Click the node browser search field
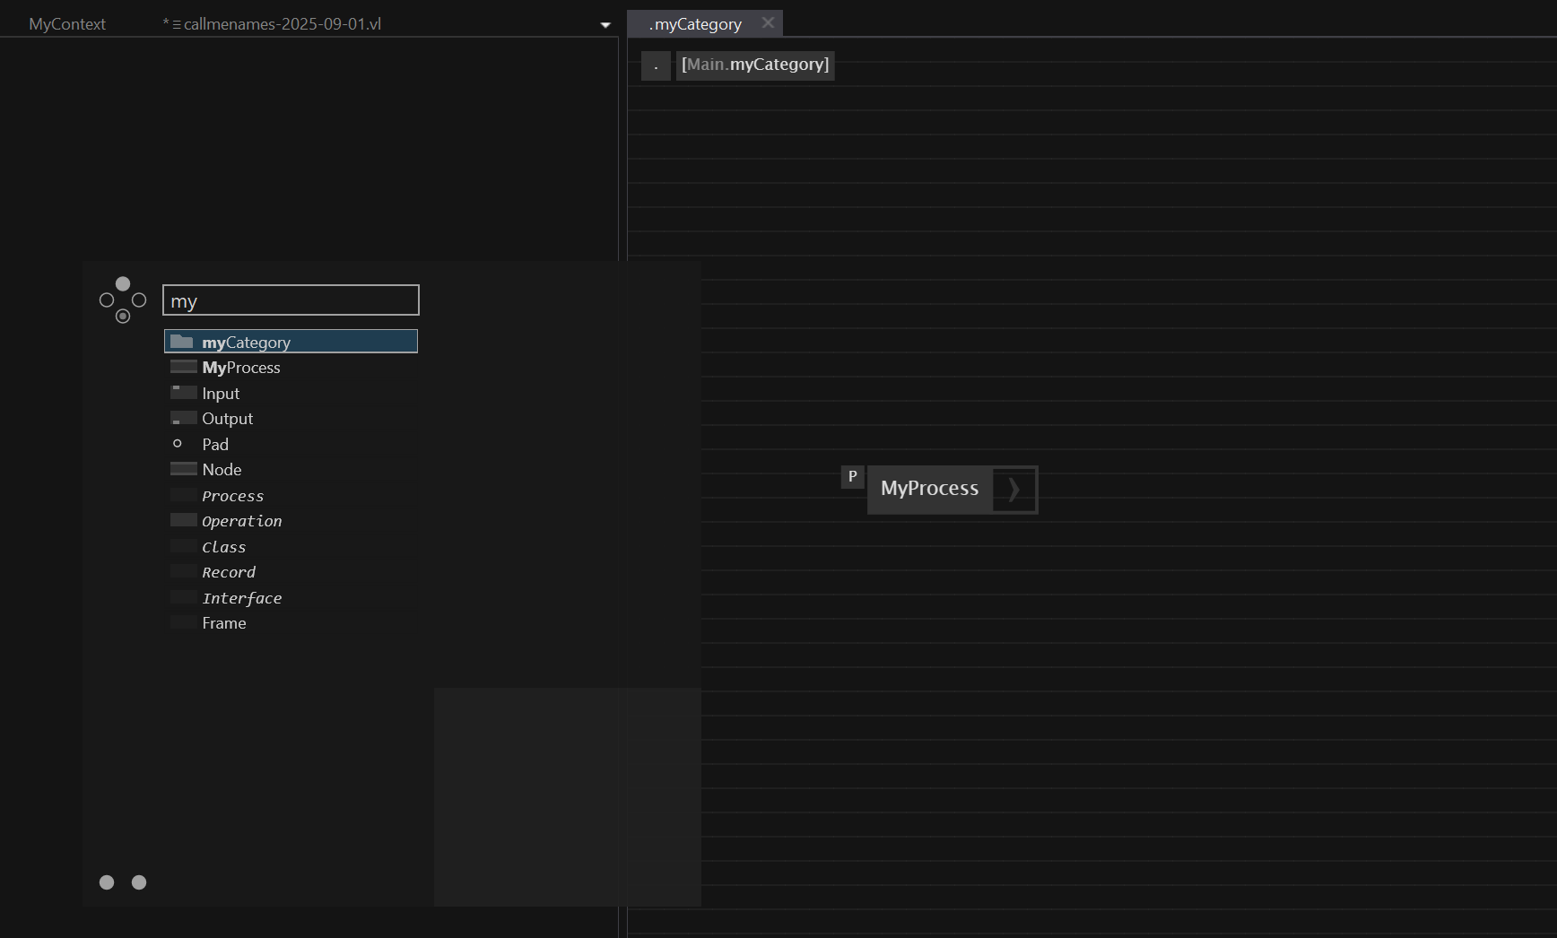Screen dimensions: 1557x938 click(291, 300)
